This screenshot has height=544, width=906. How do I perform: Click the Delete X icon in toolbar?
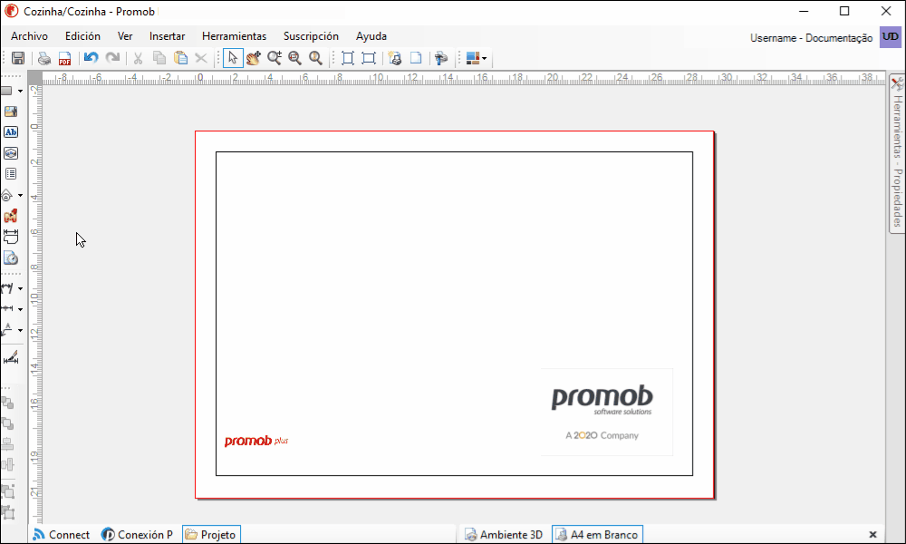point(201,58)
